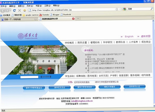Select the 欢迎光临清华大学 tab

coord(57,19)
